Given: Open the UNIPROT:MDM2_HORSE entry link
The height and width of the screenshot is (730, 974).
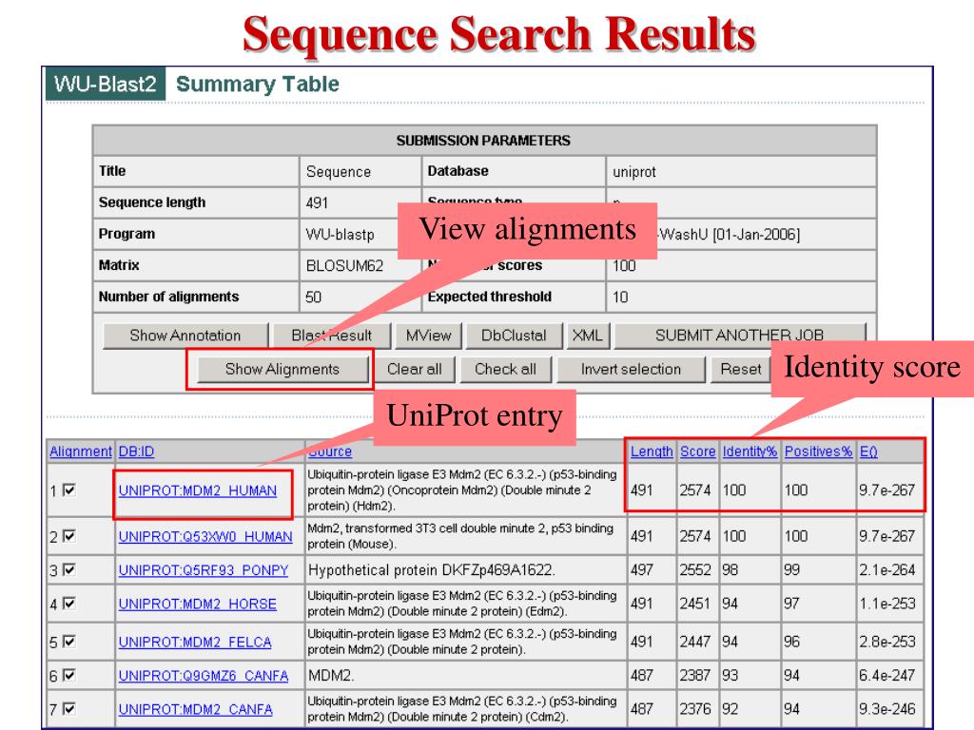Looking at the screenshot, I should tap(198, 604).
